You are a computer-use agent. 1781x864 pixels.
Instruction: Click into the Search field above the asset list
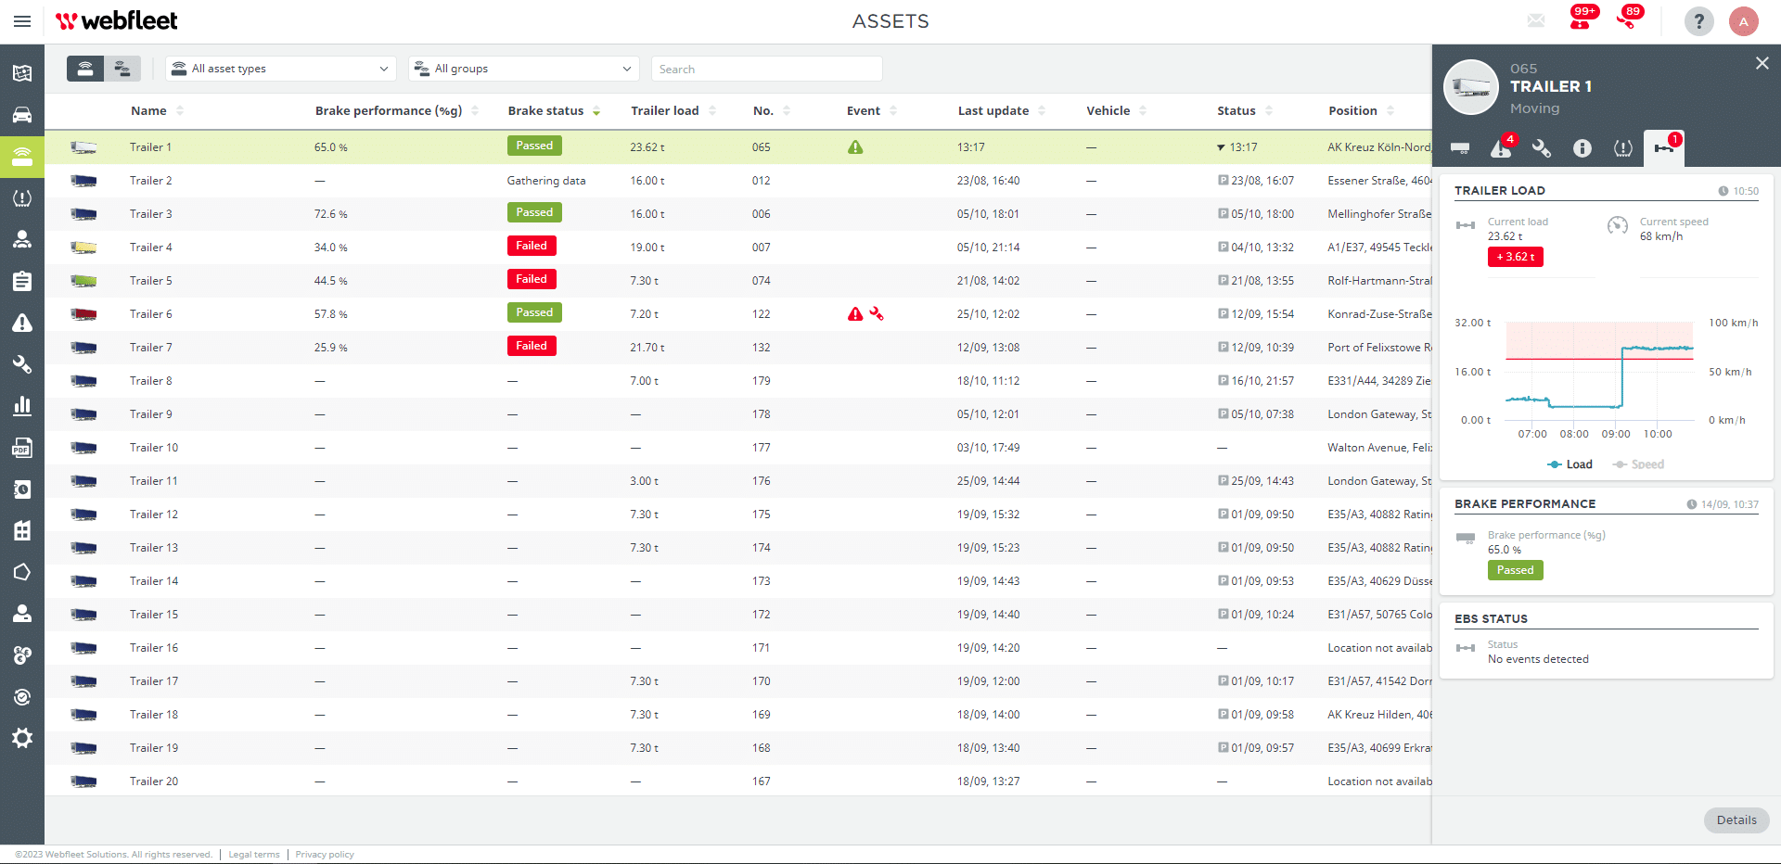point(766,68)
